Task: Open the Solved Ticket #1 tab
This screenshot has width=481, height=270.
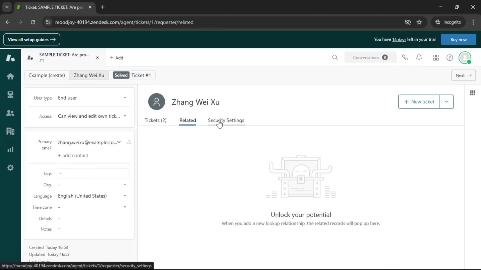Action: tap(132, 75)
